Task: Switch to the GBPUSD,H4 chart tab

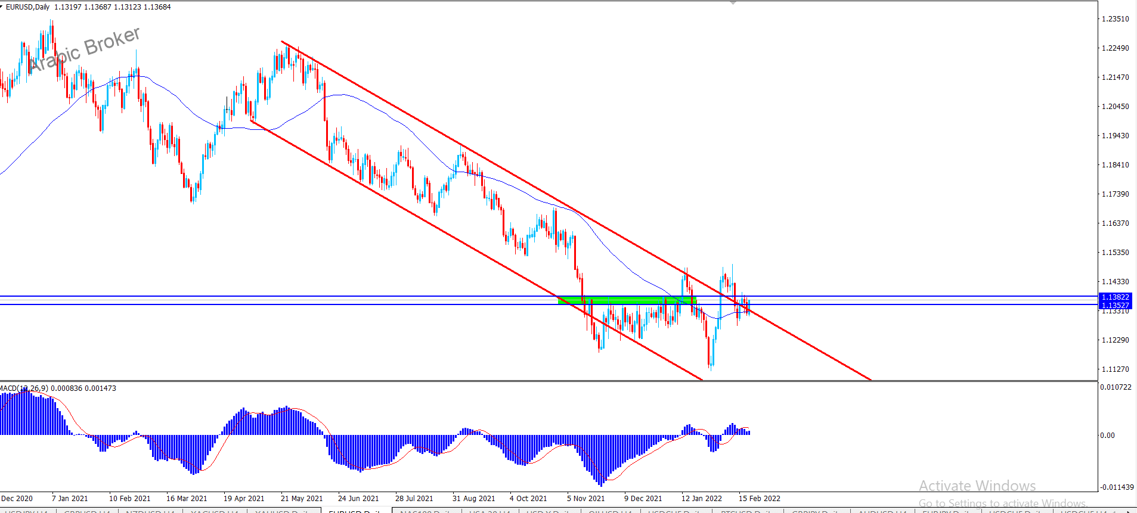Action: (88, 511)
